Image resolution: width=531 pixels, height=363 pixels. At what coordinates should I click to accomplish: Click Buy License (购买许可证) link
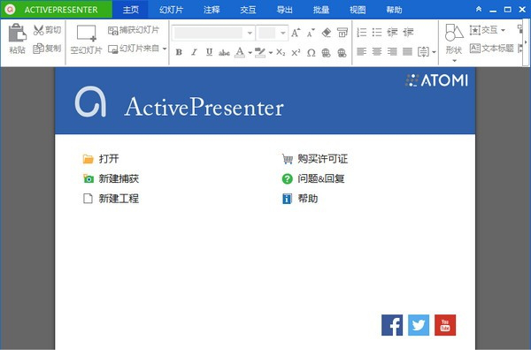tap(315, 159)
